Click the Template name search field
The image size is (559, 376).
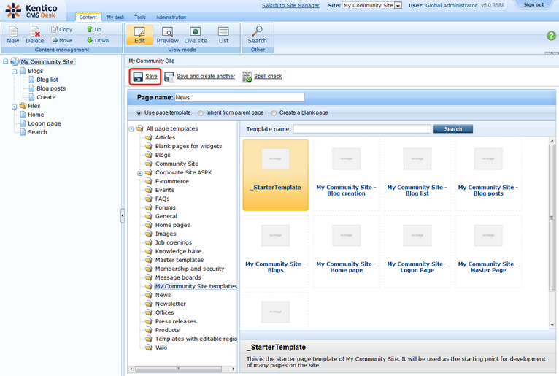pos(362,129)
